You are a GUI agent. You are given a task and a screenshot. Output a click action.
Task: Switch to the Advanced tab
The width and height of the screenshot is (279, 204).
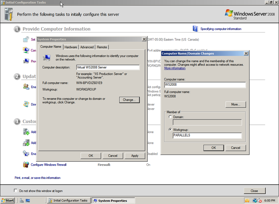pos(87,47)
